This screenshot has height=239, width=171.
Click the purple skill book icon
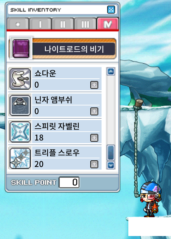pos(21,49)
